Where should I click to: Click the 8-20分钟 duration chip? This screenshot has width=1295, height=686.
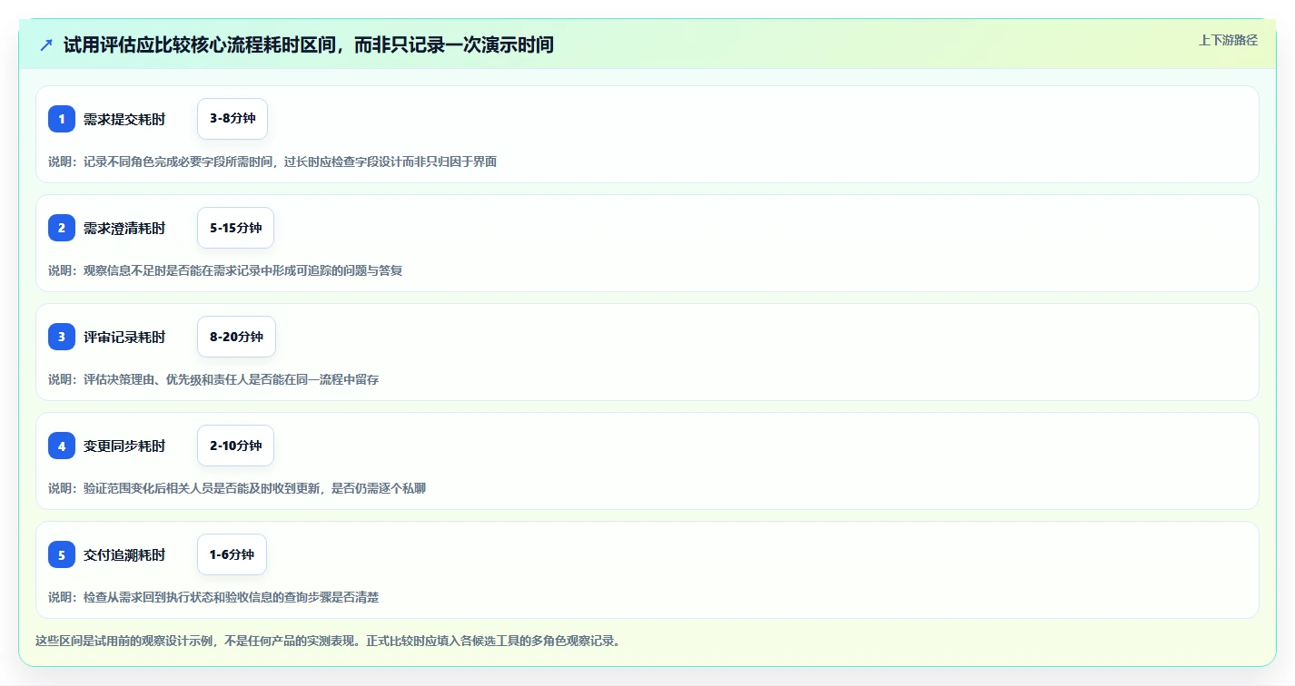236,337
